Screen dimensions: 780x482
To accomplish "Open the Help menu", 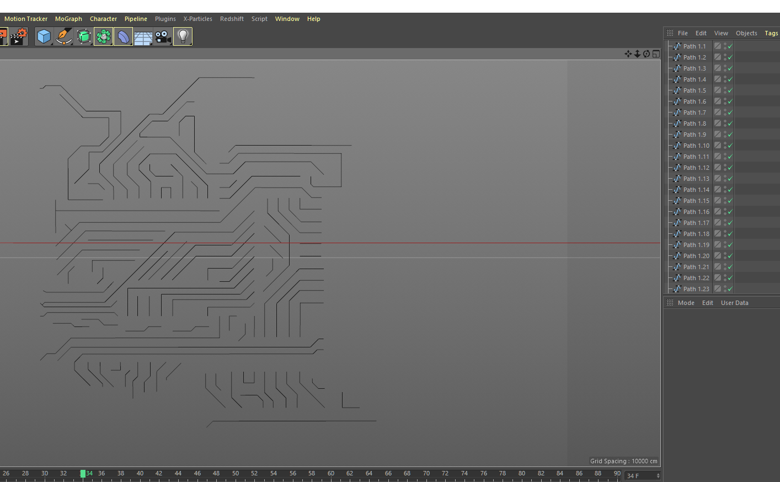I will tap(313, 19).
